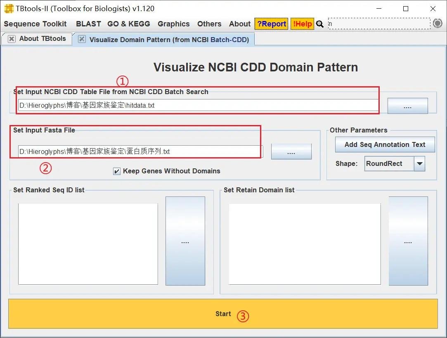This screenshot has width=447, height=338.
Task: Browse for the NCBI CDD table file
Action: click(x=408, y=106)
